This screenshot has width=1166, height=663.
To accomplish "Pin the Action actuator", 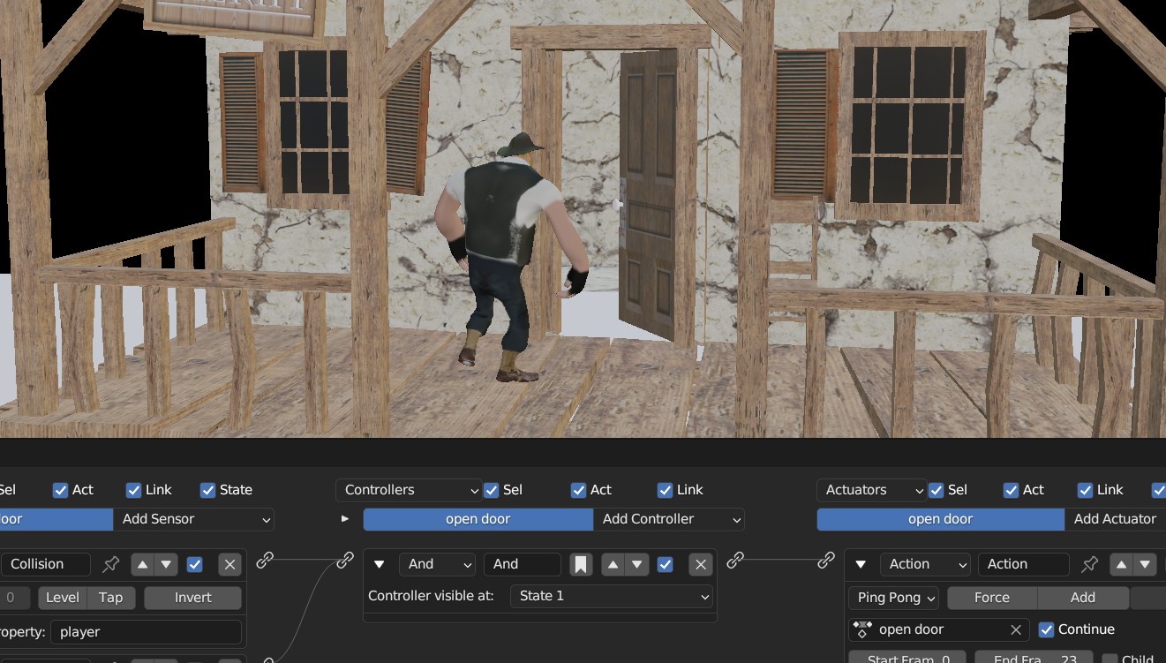I will tap(1090, 564).
